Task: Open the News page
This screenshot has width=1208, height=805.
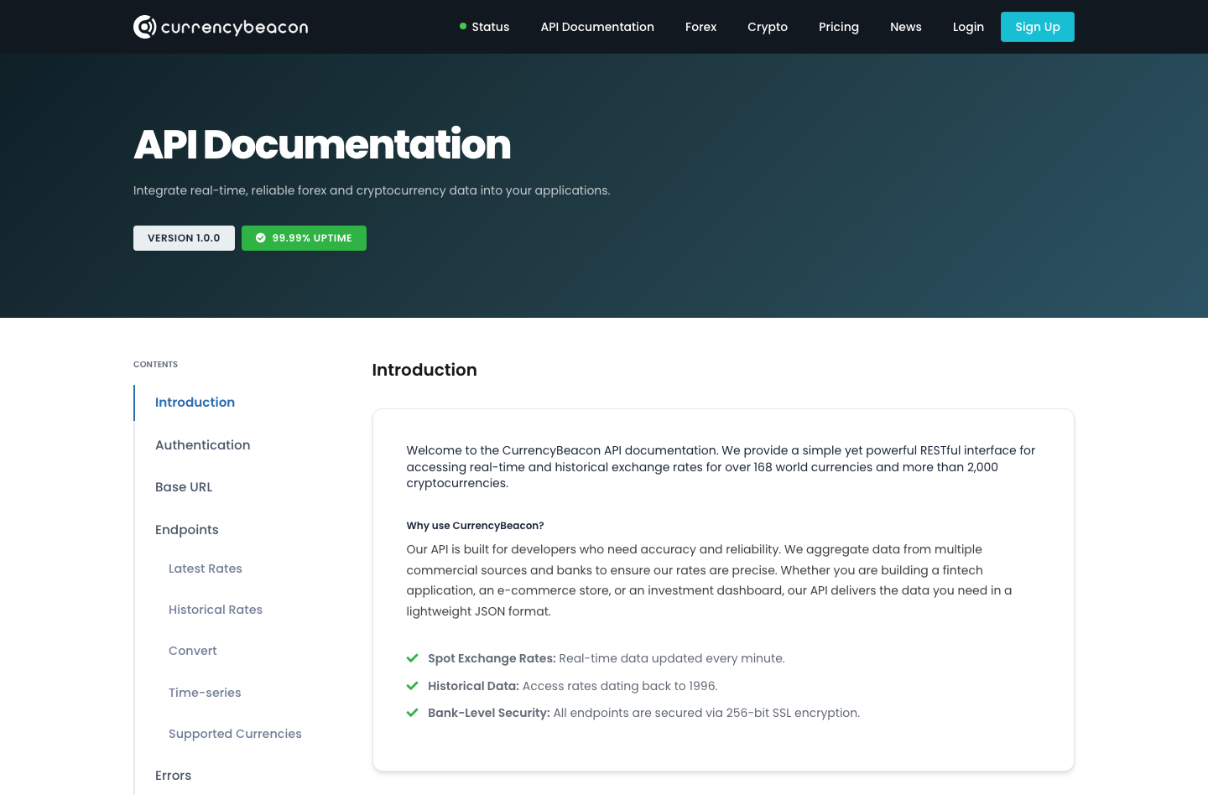Action: [x=905, y=26]
